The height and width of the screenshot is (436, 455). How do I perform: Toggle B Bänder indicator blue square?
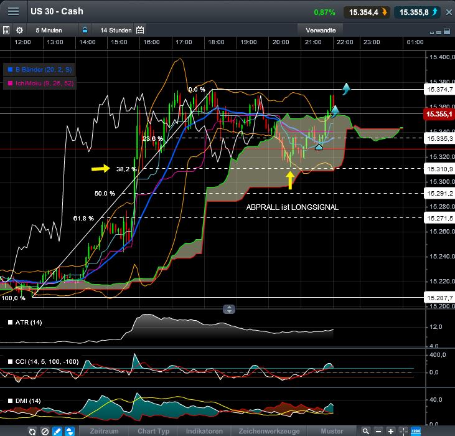10,69
